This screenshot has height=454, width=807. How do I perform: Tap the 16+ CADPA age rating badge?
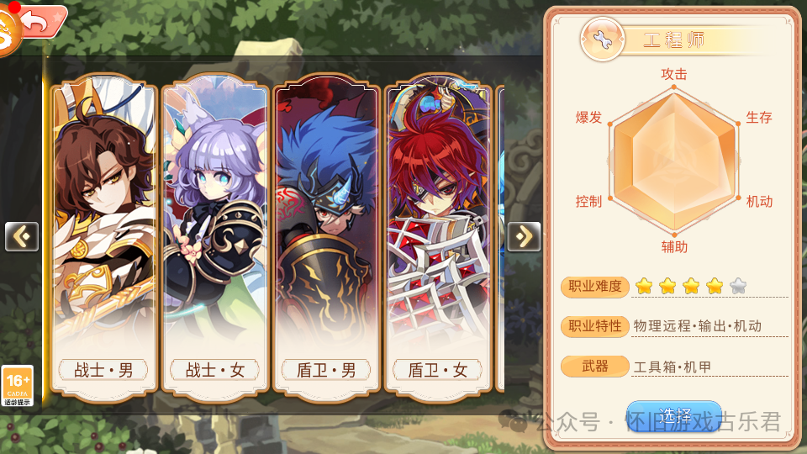pos(18,386)
